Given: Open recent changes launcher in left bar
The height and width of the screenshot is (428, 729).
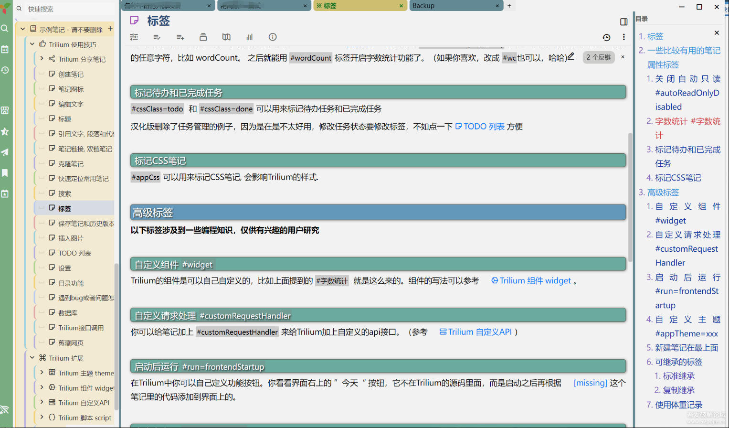Looking at the screenshot, I should coord(5,70).
